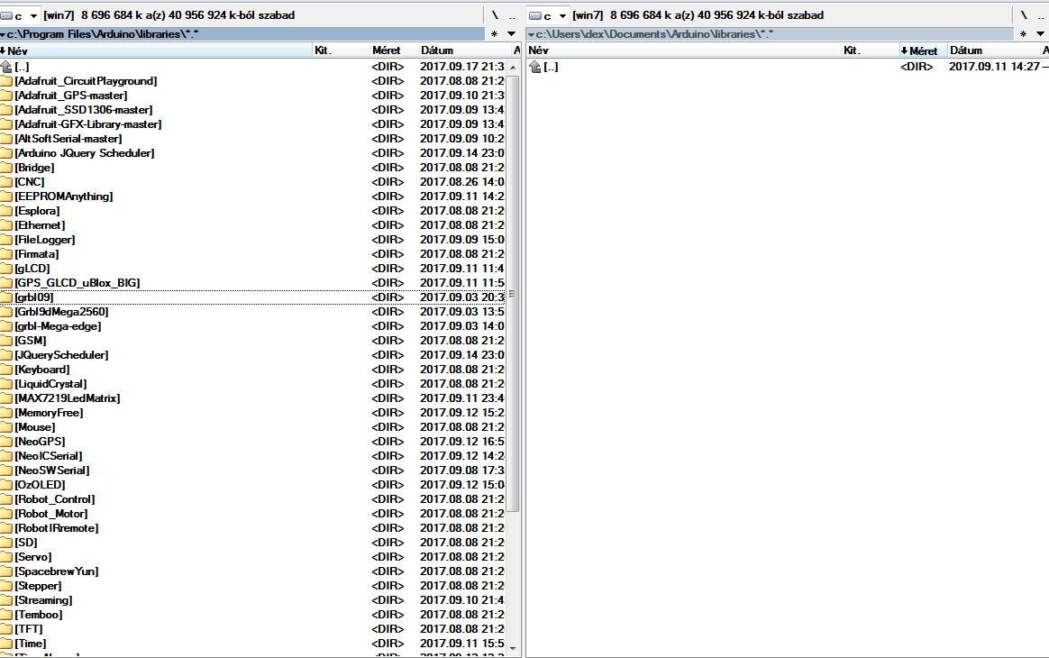Sort the left panel by Kit. column
Screen dimensions: 1049x658
pyautogui.click(x=342, y=50)
